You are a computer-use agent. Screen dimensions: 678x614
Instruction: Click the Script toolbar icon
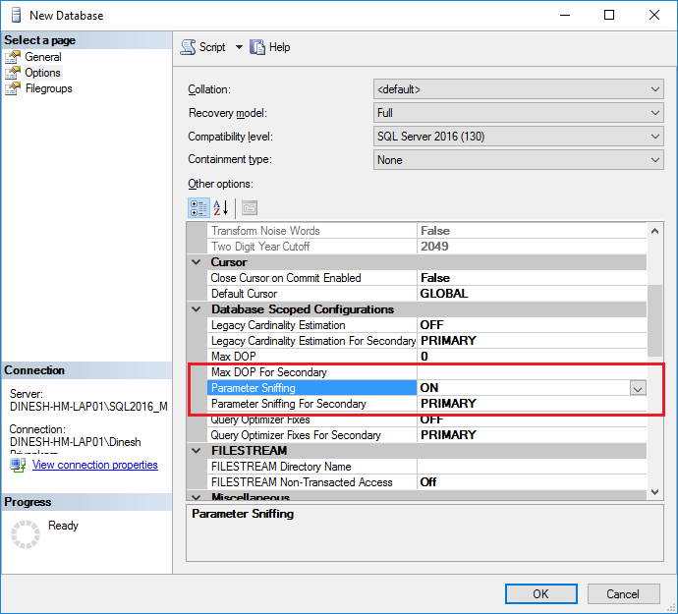click(x=188, y=47)
